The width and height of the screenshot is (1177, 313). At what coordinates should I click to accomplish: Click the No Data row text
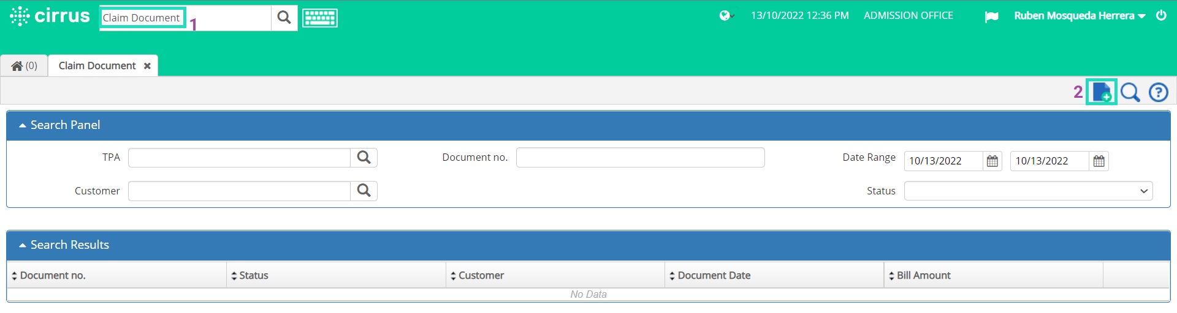588,295
